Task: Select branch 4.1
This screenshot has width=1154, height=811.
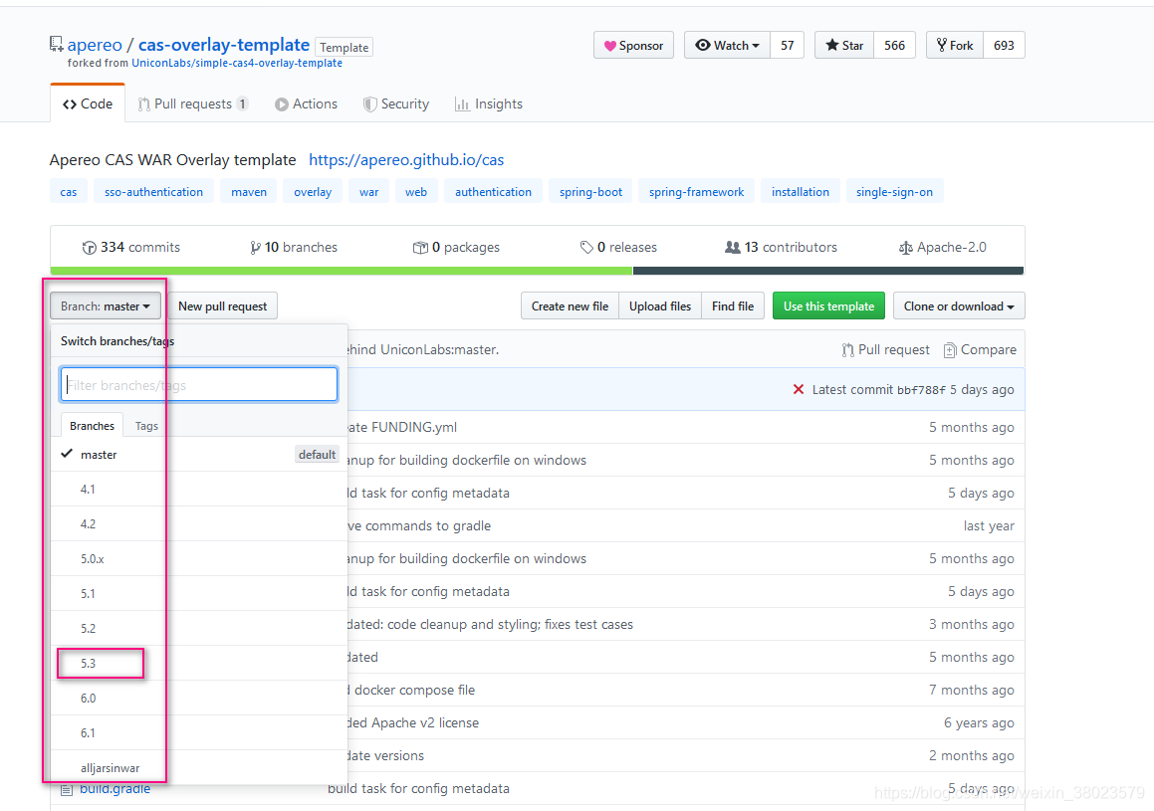Action: [199, 489]
